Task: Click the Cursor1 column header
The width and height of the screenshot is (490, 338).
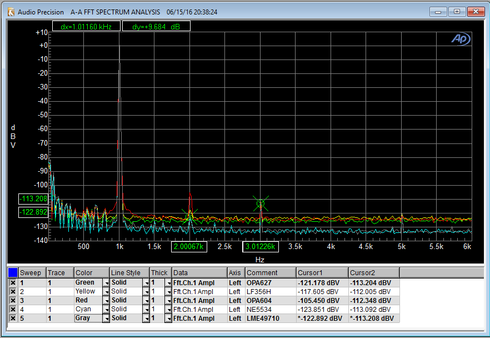Action: point(322,272)
